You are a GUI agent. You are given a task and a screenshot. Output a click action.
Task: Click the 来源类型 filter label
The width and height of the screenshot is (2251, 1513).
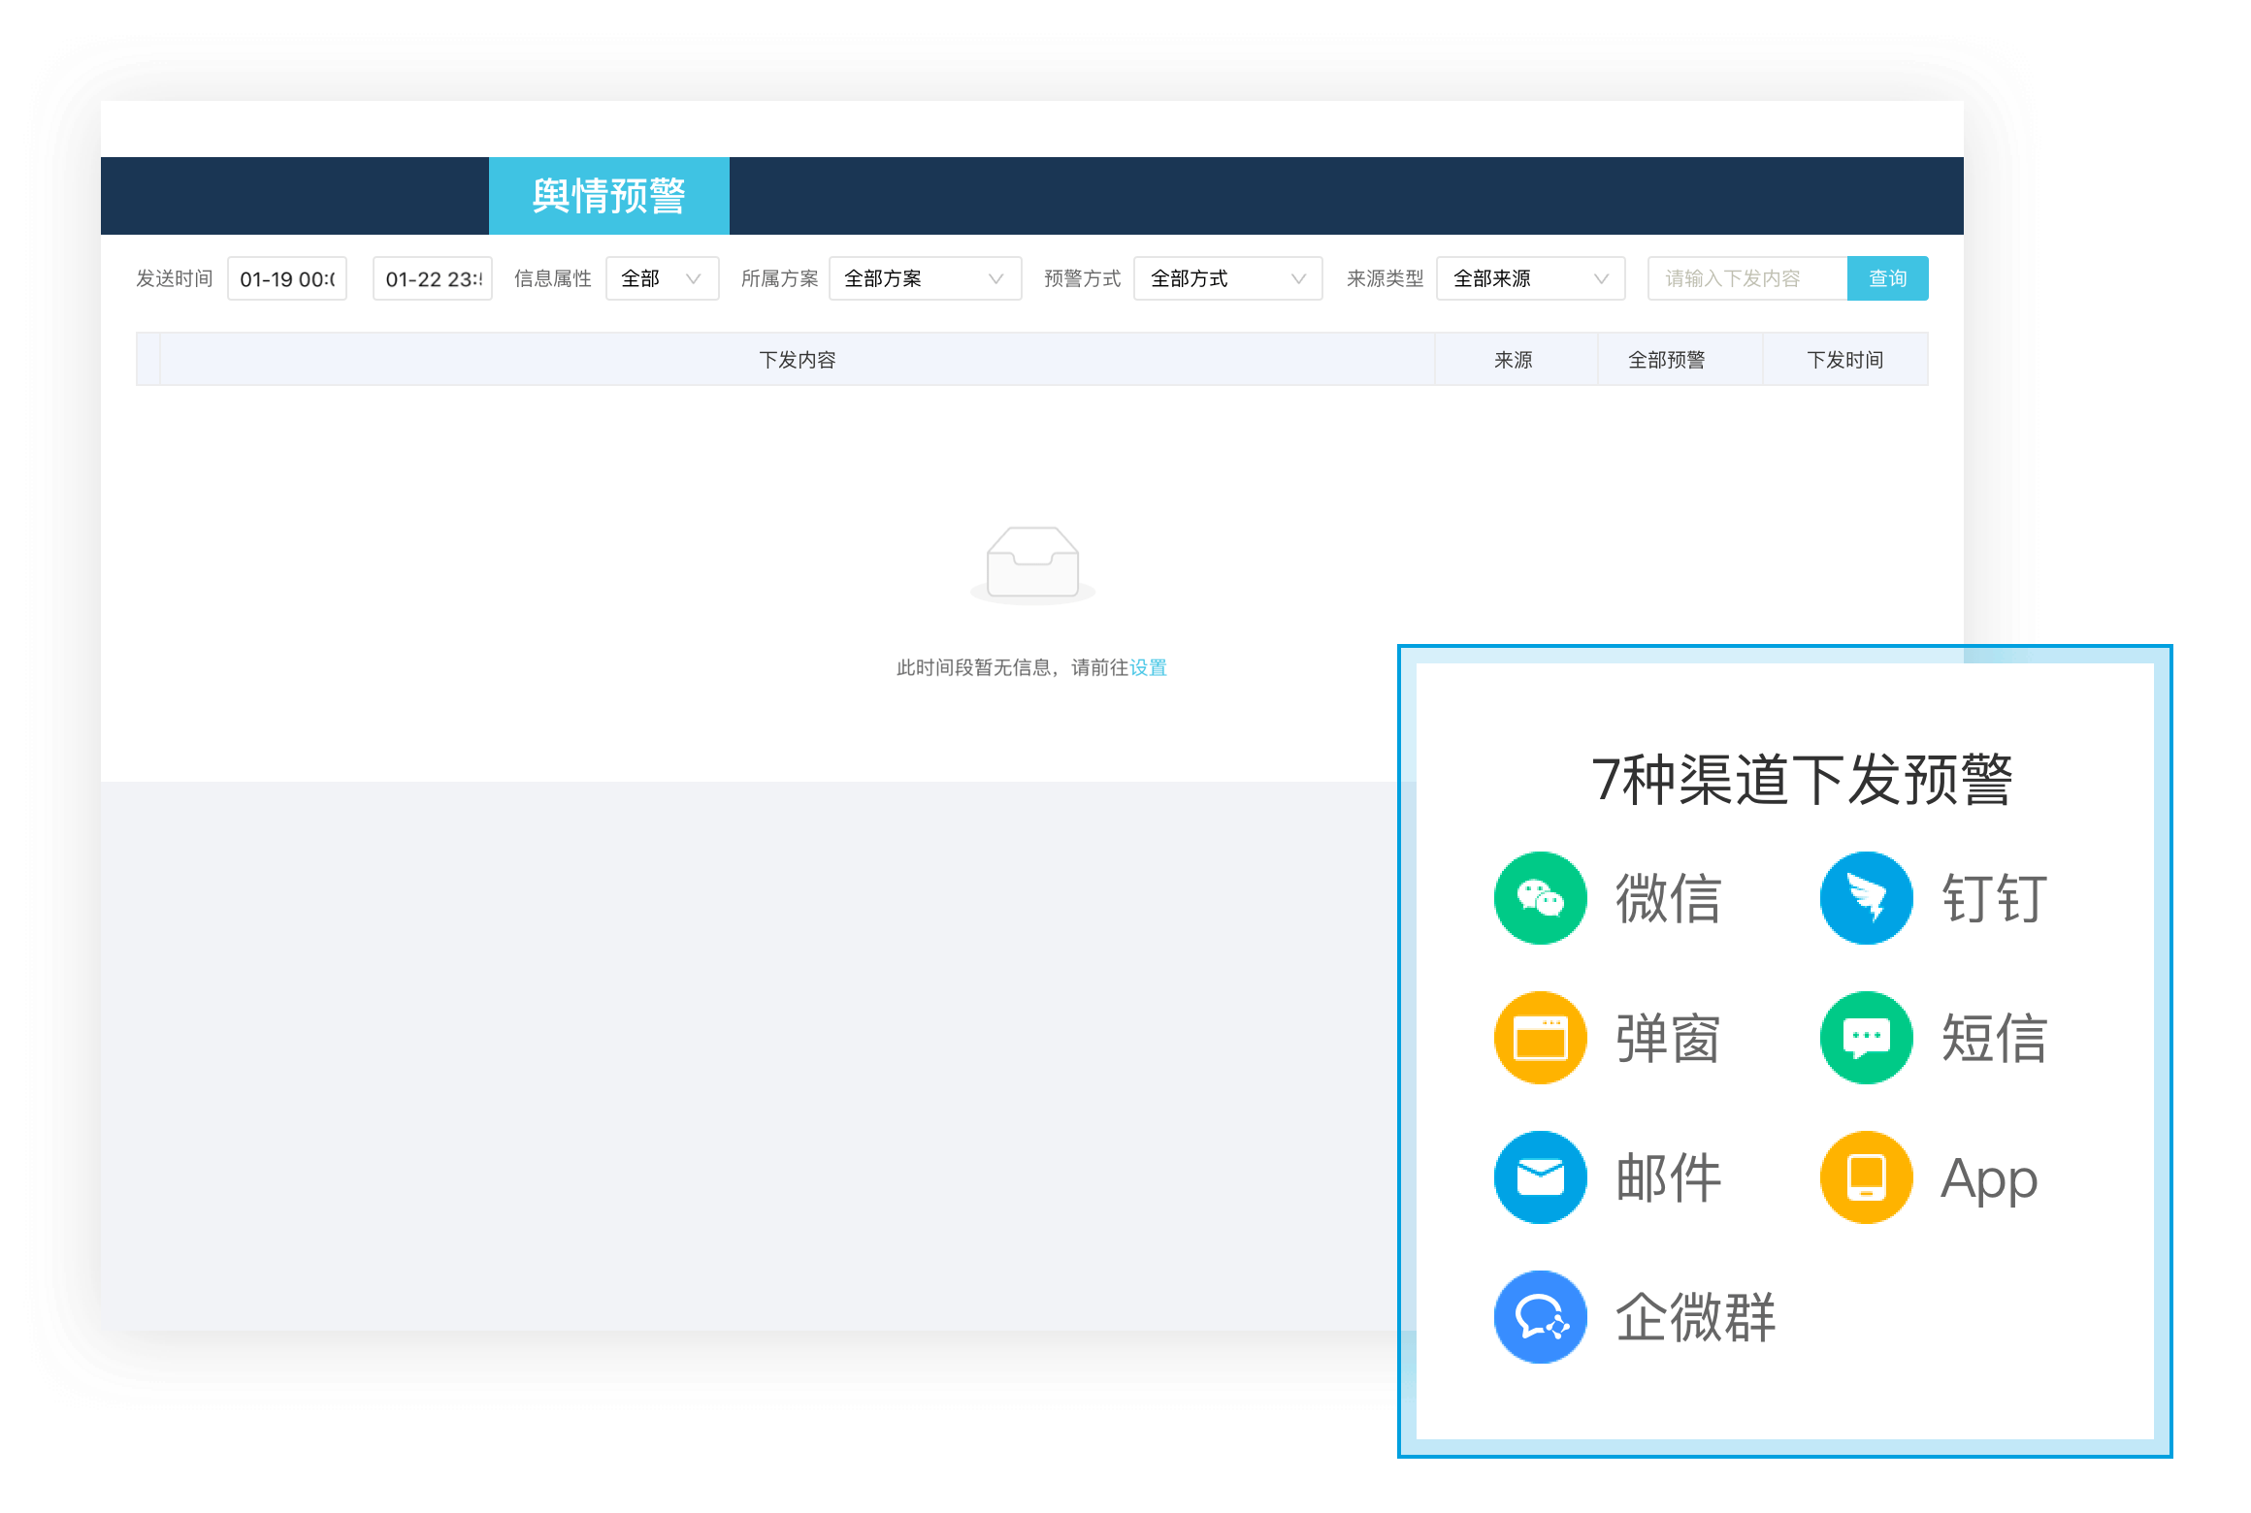(x=1385, y=278)
